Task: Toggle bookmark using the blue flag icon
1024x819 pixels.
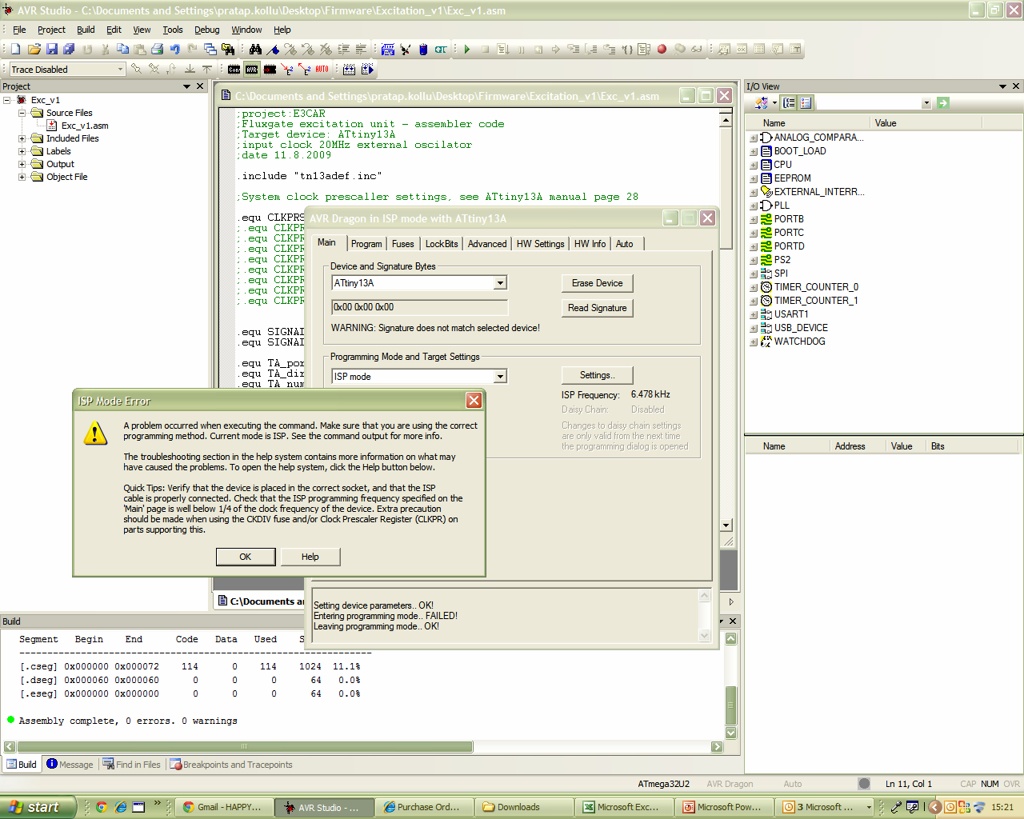Action: pos(273,50)
